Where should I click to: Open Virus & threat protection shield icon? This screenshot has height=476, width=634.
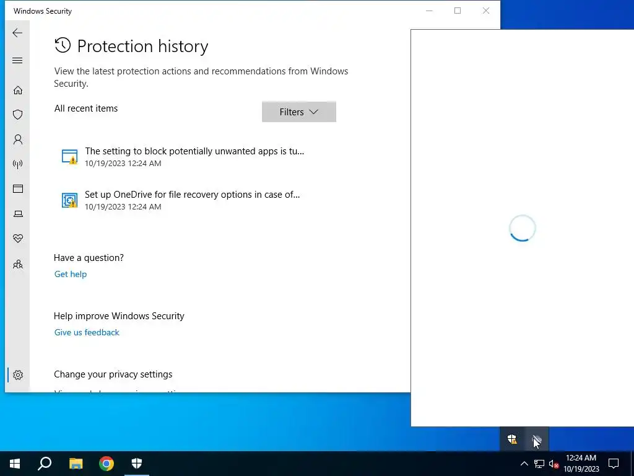(18, 115)
